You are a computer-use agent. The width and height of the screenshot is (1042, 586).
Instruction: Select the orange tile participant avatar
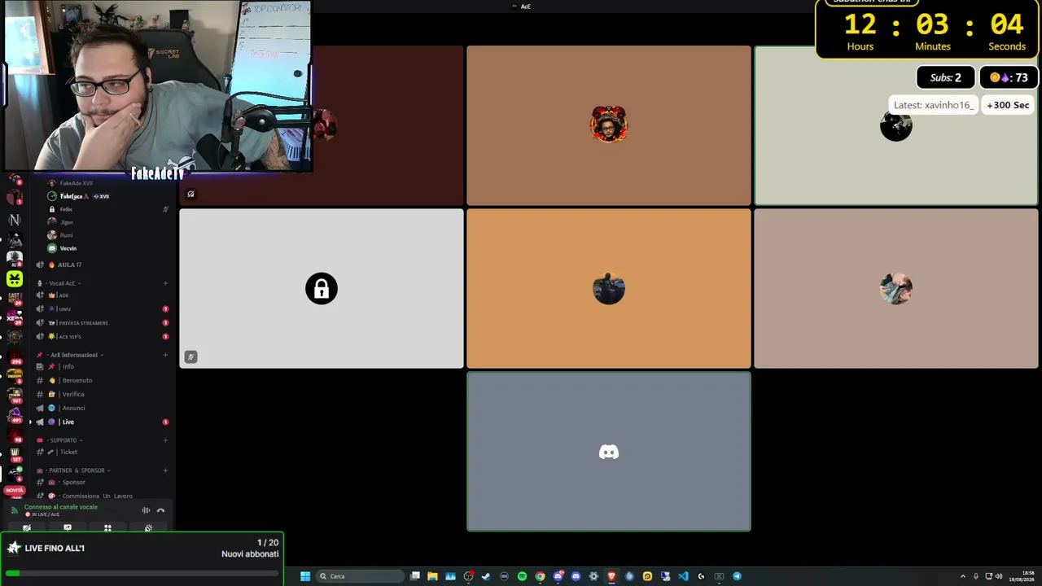coord(609,288)
